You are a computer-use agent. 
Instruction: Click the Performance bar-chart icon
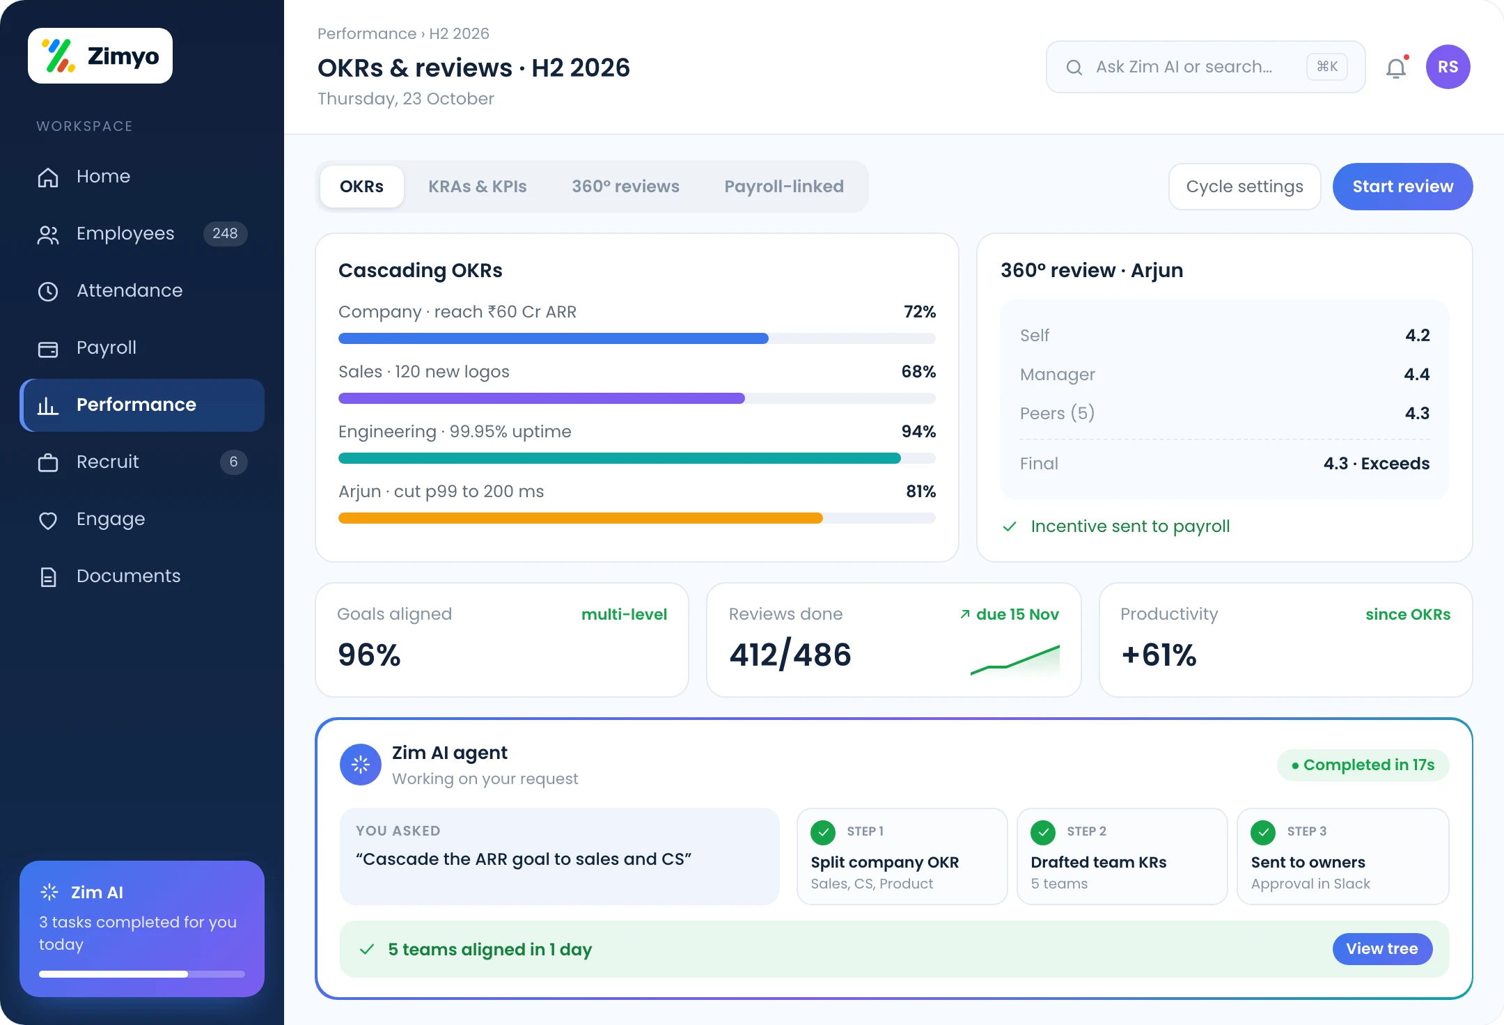pos(48,405)
